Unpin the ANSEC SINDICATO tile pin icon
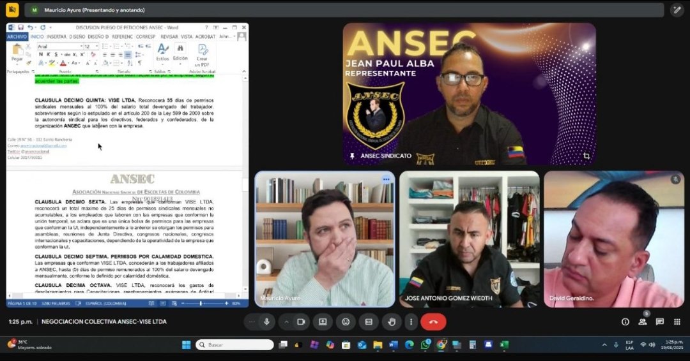The width and height of the screenshot is (690, 361). click(352, 156)
